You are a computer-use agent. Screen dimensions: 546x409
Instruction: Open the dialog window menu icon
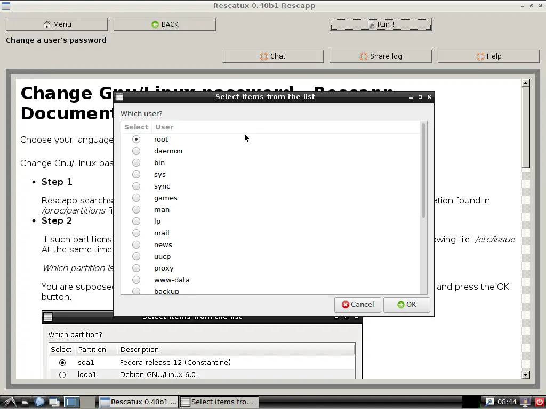coord(119,97)
